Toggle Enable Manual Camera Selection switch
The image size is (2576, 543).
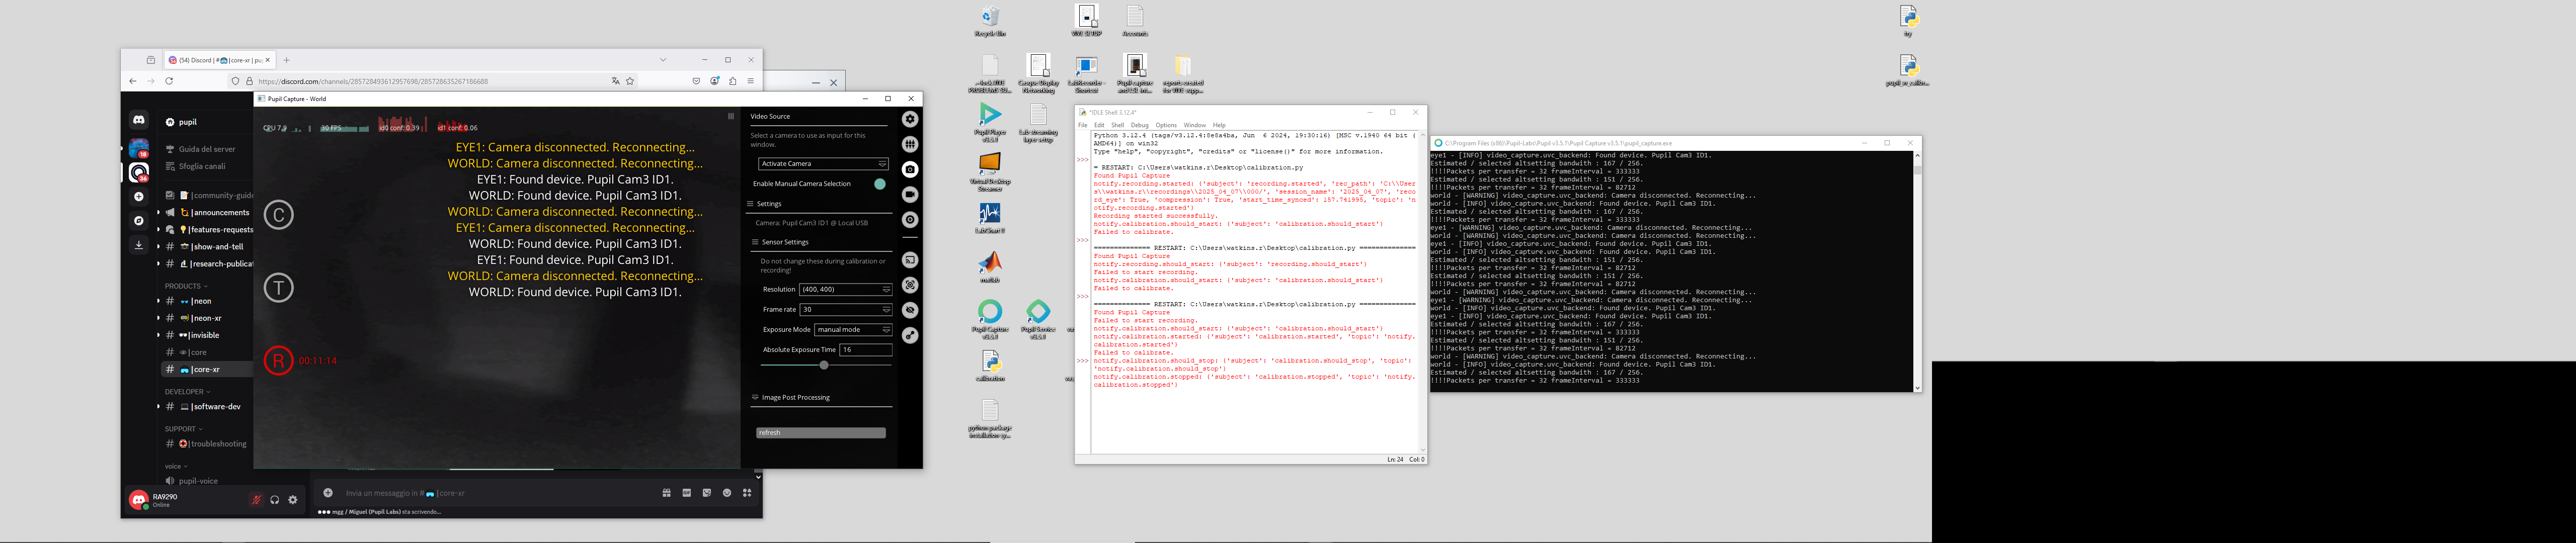(x=879, y=184)
